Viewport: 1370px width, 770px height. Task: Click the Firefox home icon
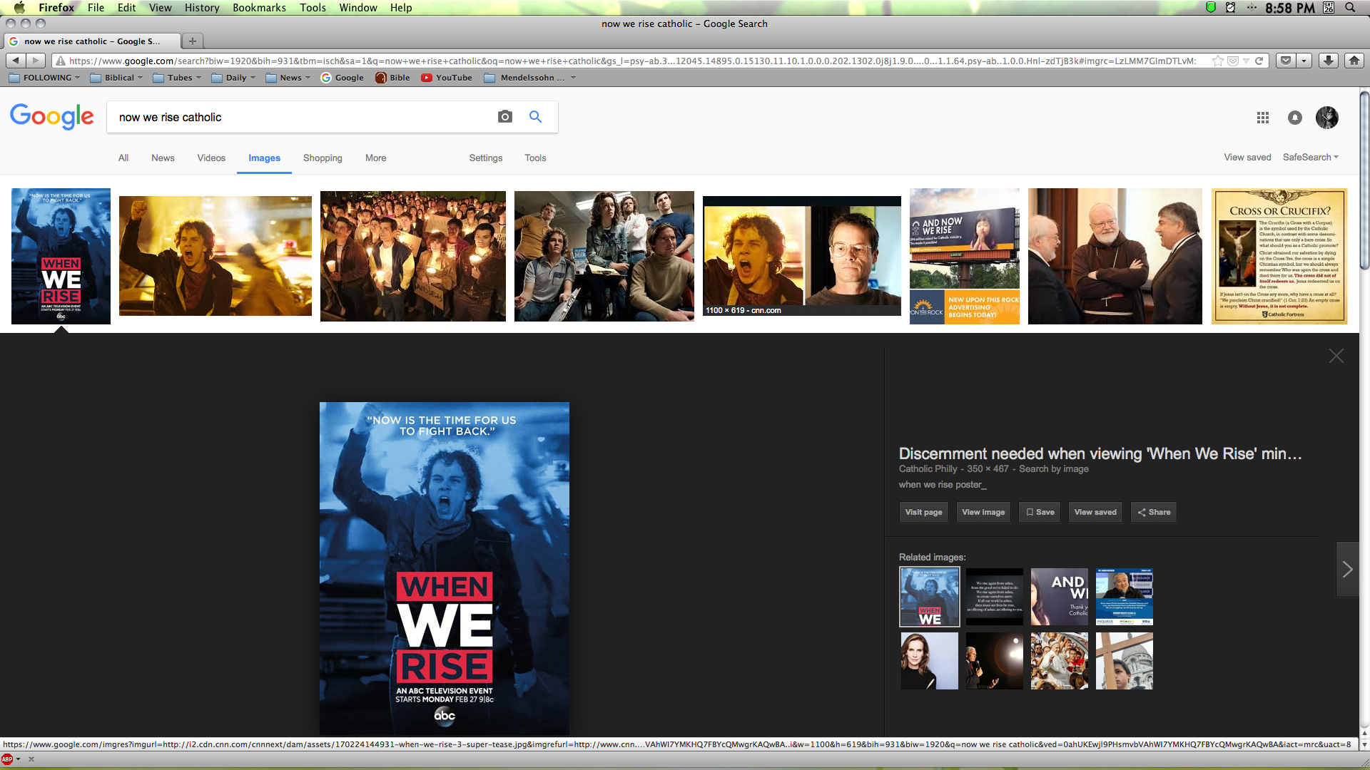(1354, 61)
